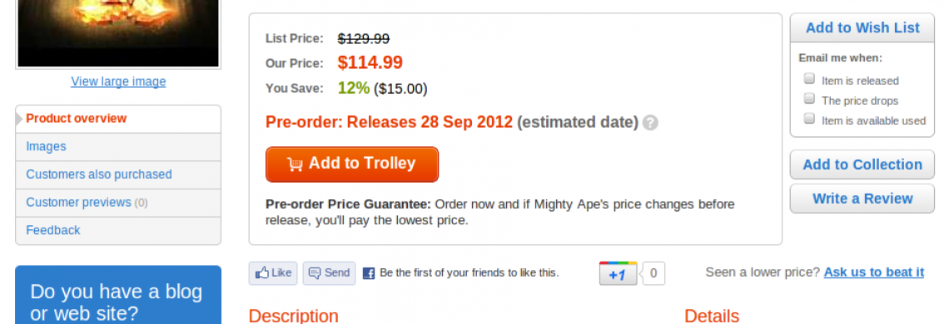Click 'Ask us to beat it' link
The height and width of the screenshot is (324, 949).
click(873, 272)
